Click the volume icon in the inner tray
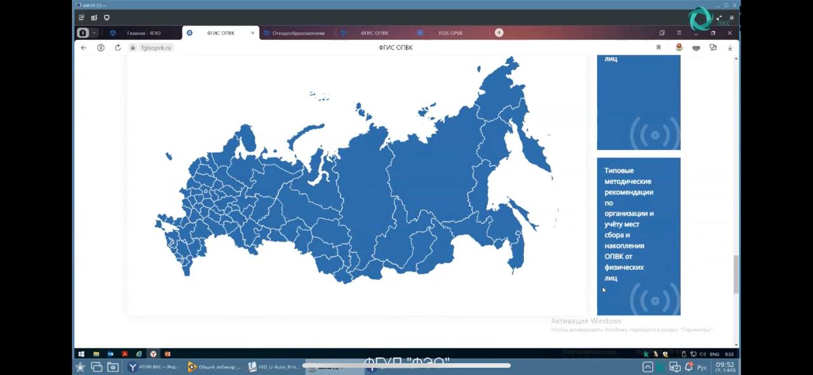The image size is (813, 375). pos(702,354)
